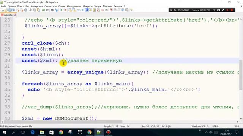Open the Поиск menu
This screenshot has height=136, width=243.
[21, 6]
